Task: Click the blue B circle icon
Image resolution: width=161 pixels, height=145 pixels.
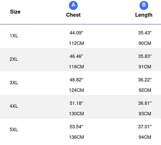Action: [144, 5]
